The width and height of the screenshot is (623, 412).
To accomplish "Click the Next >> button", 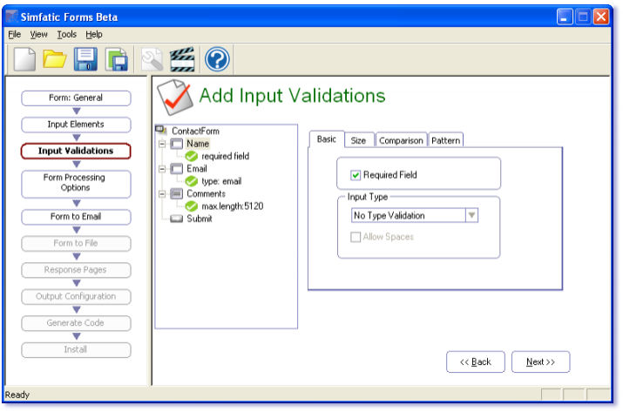I will point(541,362).
